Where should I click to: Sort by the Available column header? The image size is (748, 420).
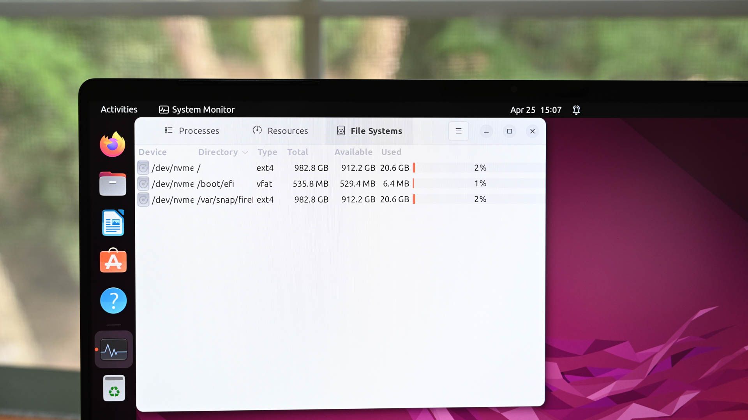[x=353, y=152]
